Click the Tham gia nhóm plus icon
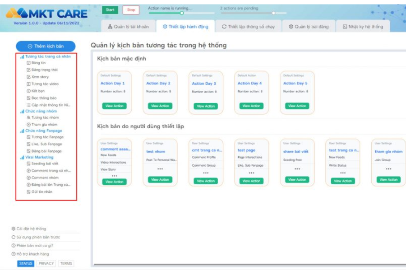 pyautogui.click(x=28, y=125)
